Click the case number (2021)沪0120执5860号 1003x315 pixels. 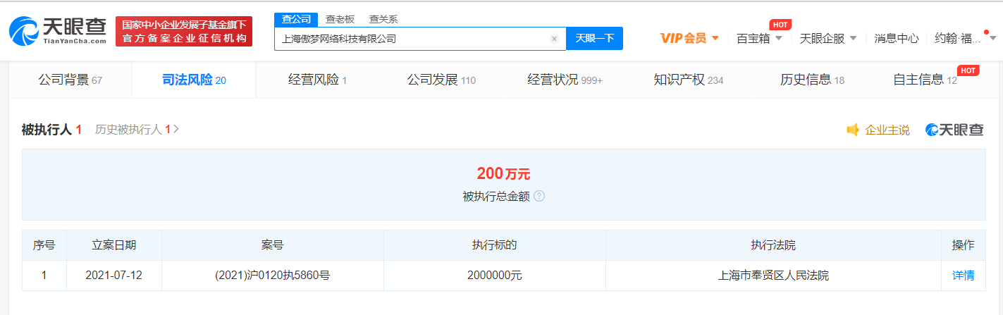[x=272, y=276]
